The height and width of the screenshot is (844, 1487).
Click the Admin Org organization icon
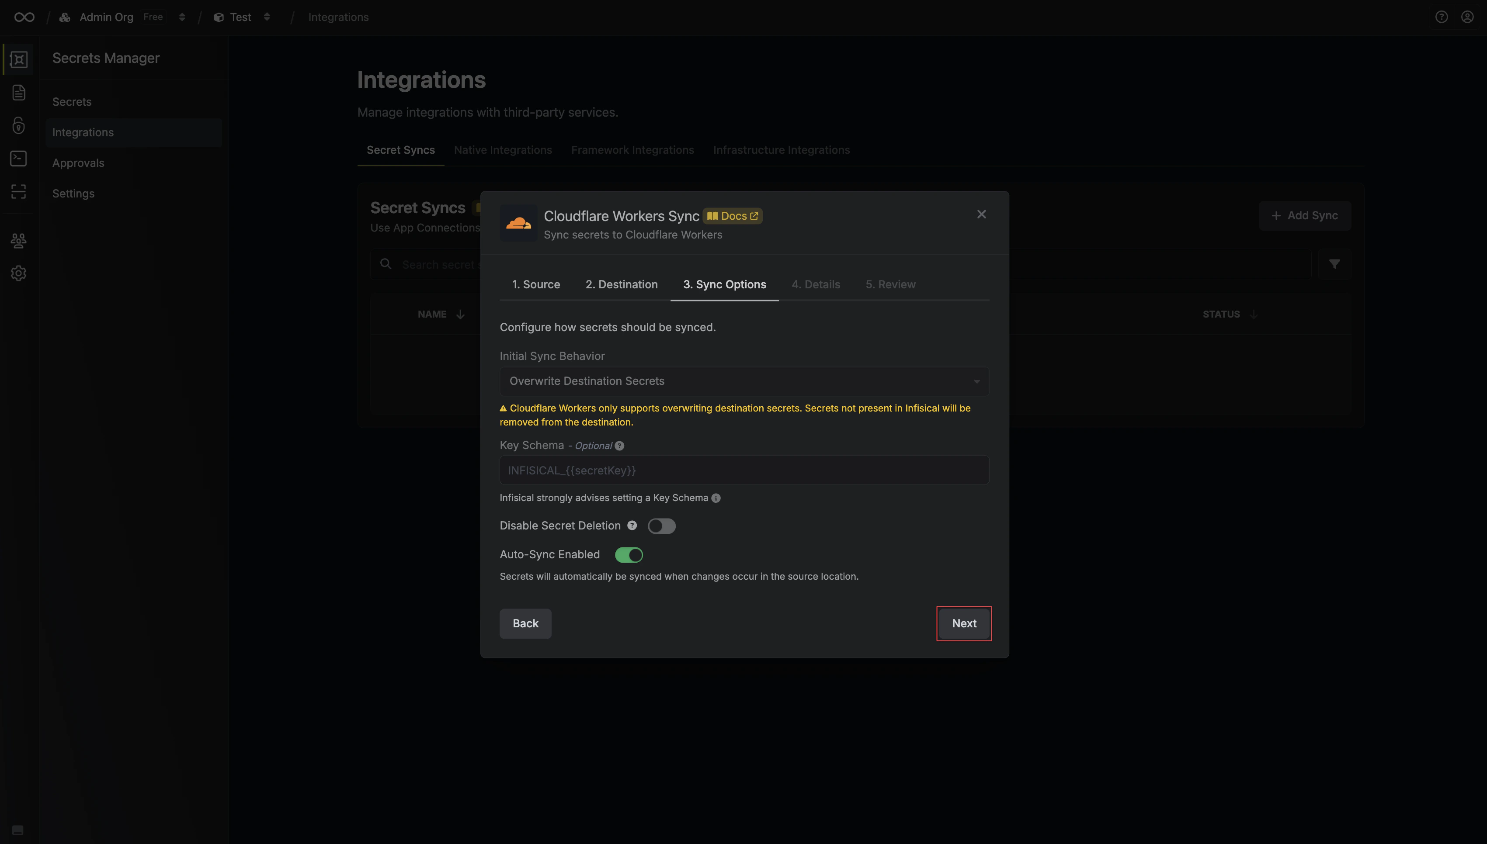65,17
